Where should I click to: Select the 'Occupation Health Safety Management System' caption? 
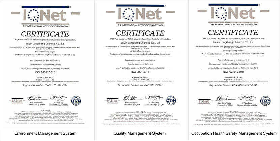[234, 133]
